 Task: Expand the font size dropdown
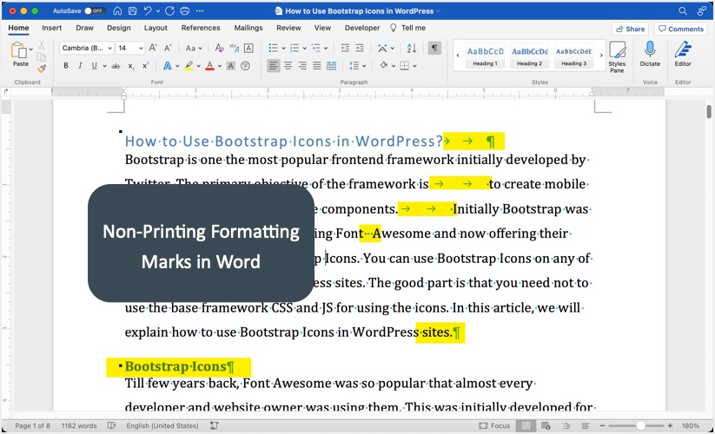(141, 48)
